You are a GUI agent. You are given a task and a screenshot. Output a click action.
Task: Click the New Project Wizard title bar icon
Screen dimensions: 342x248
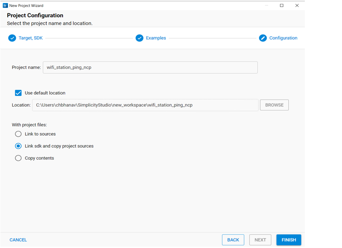point(5,6)
